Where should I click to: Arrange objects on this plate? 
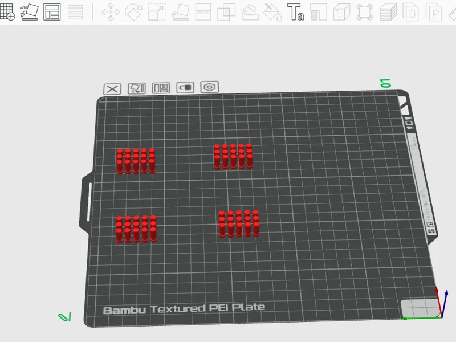pyautogui.click(x=161, y=88)
